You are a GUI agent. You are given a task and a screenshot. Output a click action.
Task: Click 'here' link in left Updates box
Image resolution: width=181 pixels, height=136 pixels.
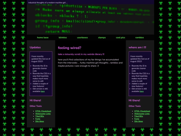point(43,91)
